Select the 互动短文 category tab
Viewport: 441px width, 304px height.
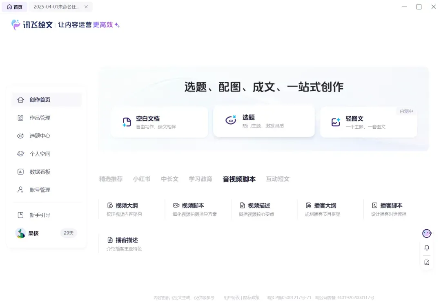pyautogui.click(x=278, y=179)
